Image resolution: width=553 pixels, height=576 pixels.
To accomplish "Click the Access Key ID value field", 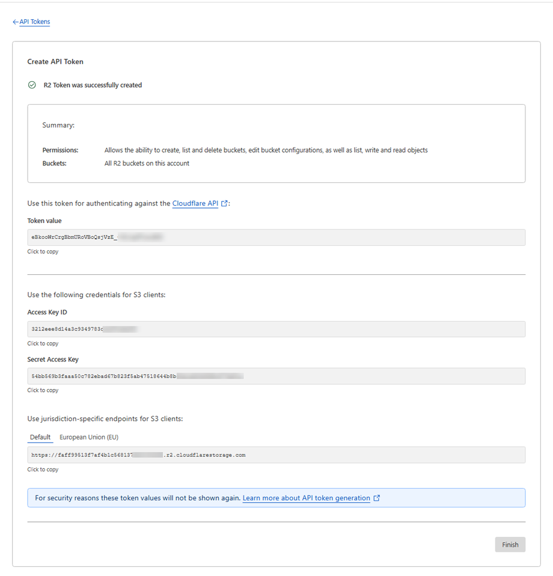I will click(276, 329).
